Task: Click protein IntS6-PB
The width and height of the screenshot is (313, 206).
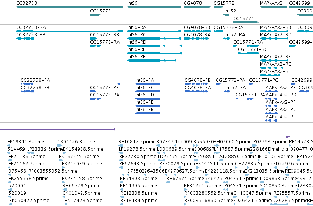Action: pos(147,113)
